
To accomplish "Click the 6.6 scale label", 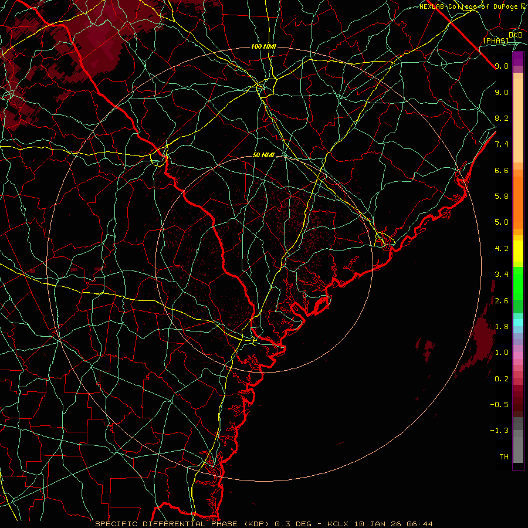I will coord(502,170).
